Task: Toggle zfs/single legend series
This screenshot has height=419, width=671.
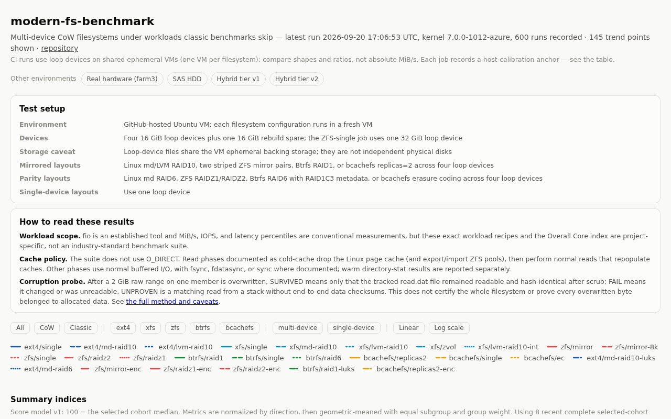Action: 33,358
